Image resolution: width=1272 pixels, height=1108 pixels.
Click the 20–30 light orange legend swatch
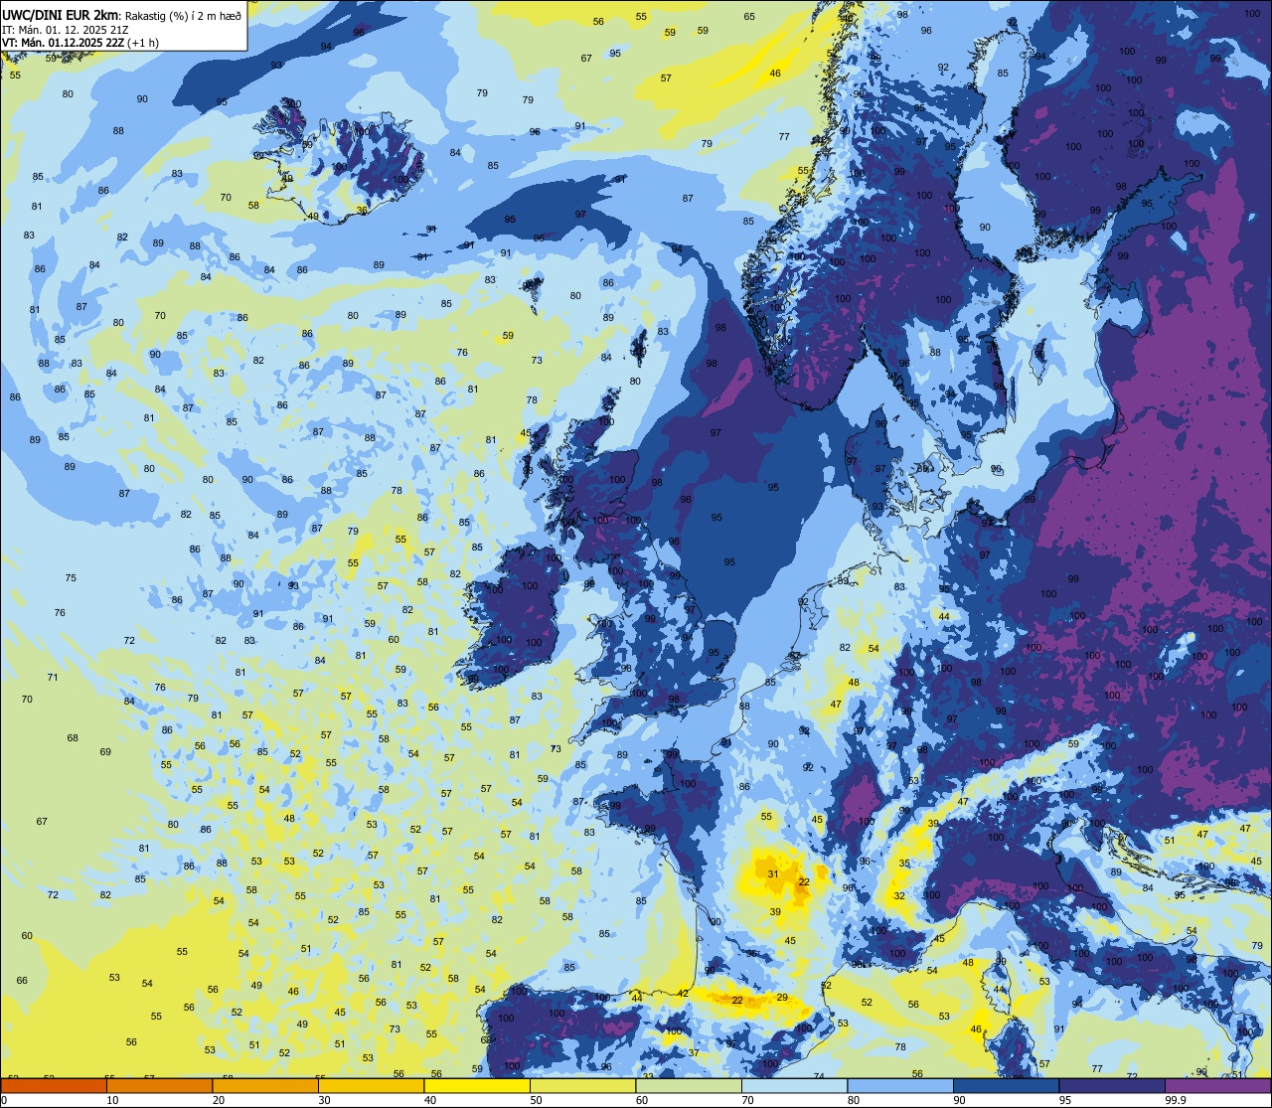[265, 1086]
